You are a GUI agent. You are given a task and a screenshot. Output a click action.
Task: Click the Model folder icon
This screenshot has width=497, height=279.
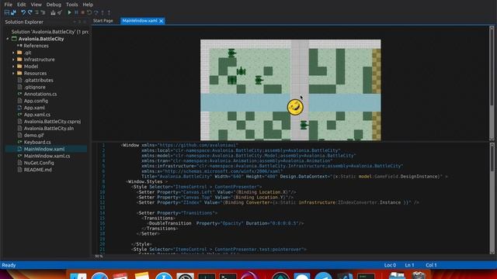[x=19, y=67]
